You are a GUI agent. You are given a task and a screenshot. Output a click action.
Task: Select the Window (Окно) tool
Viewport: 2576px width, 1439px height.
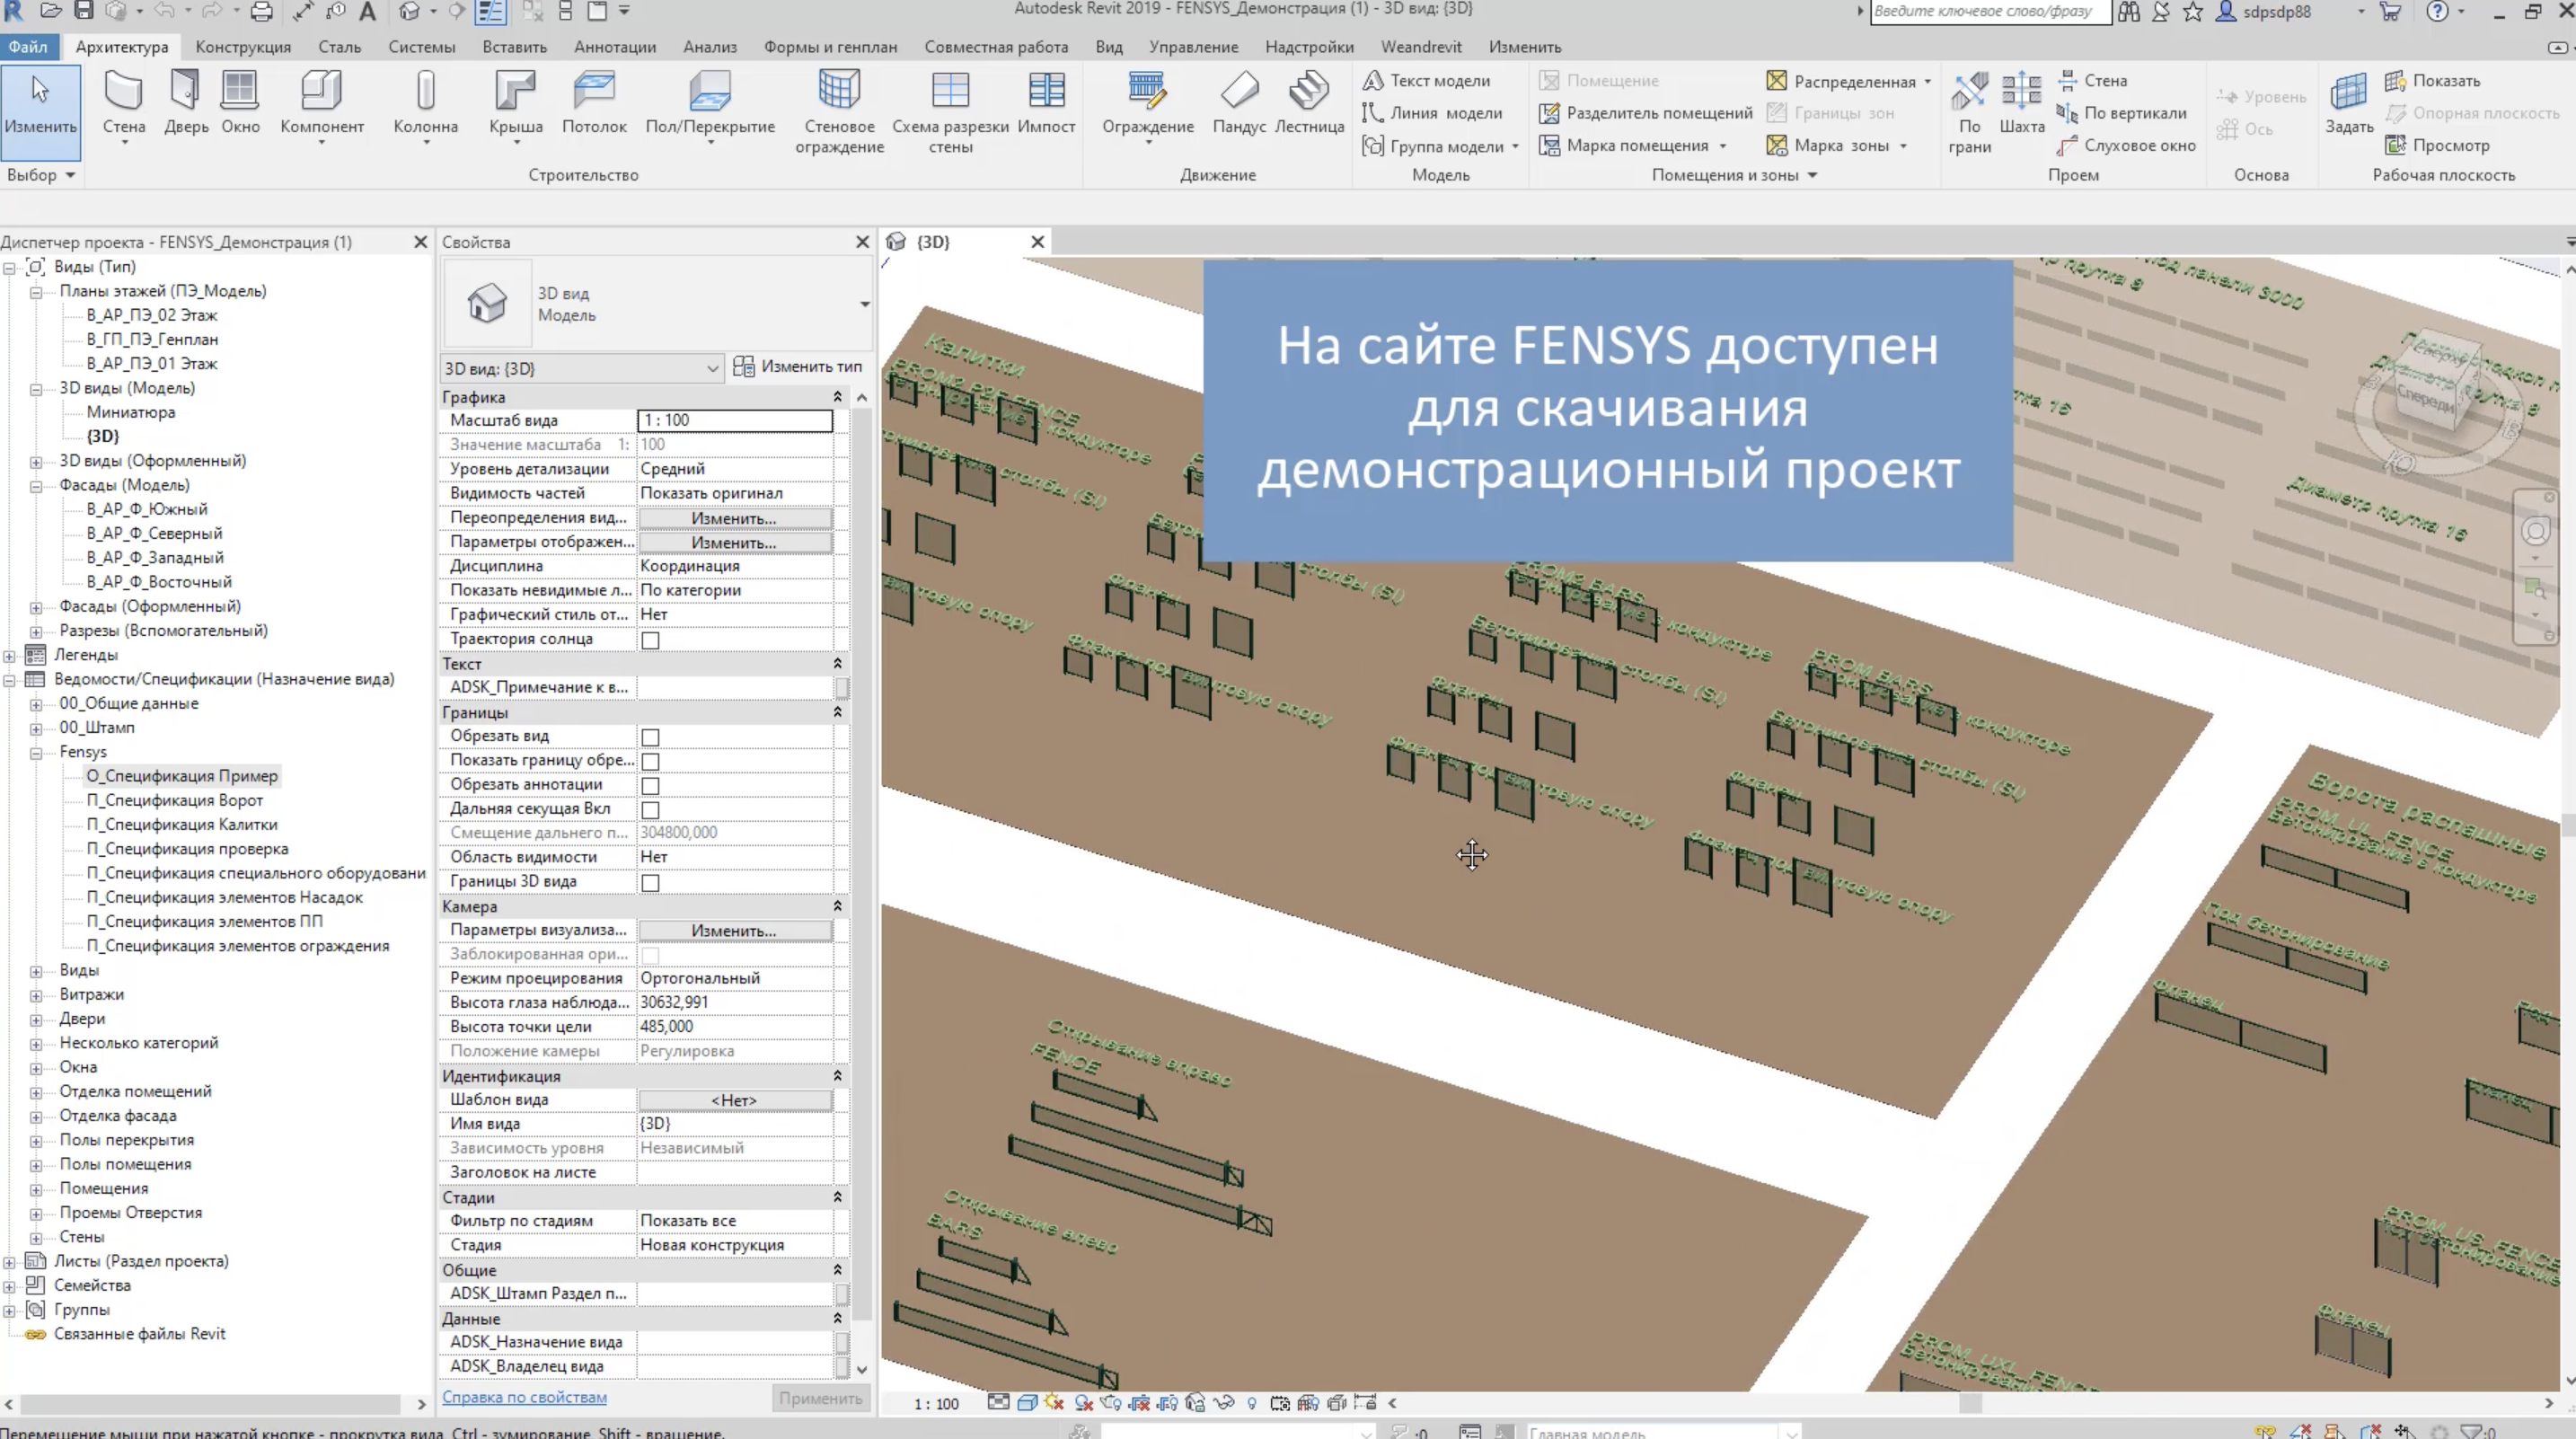point(240,102)
